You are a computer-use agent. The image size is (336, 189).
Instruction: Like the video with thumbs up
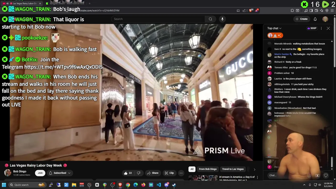(128, 173)
